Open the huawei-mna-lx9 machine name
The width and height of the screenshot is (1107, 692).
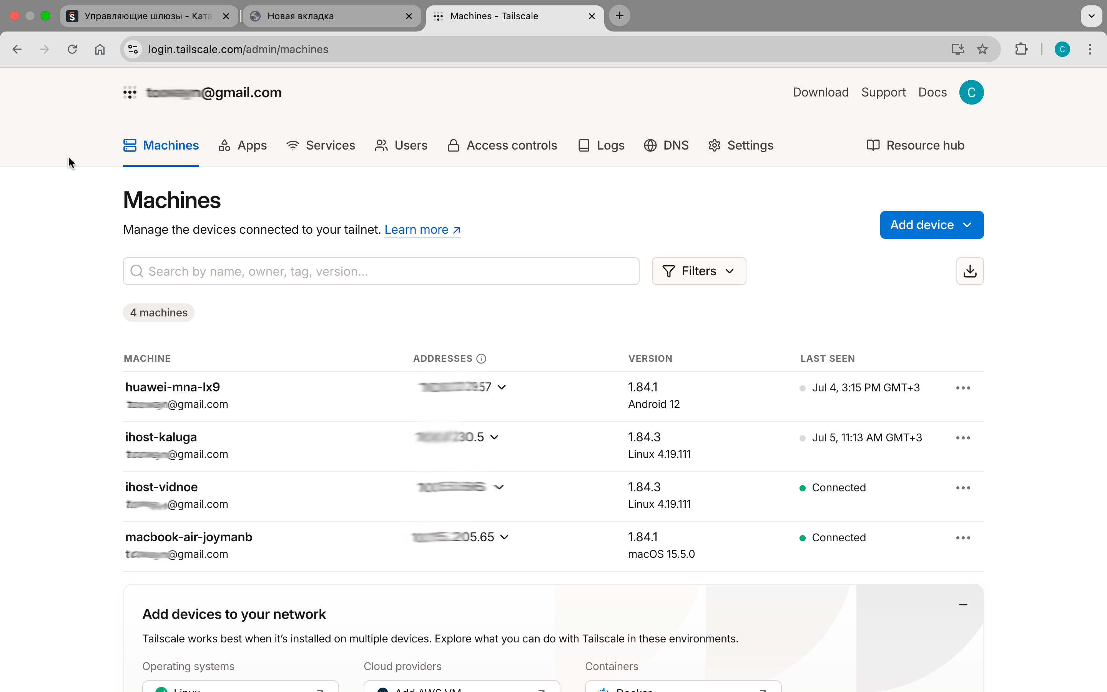(x=173, y=387)
